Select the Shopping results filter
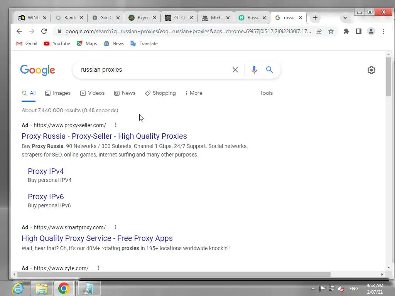 (x=160, y=93)
